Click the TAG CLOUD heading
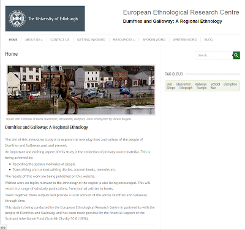The image size is (245, 230). click(174, 74)
